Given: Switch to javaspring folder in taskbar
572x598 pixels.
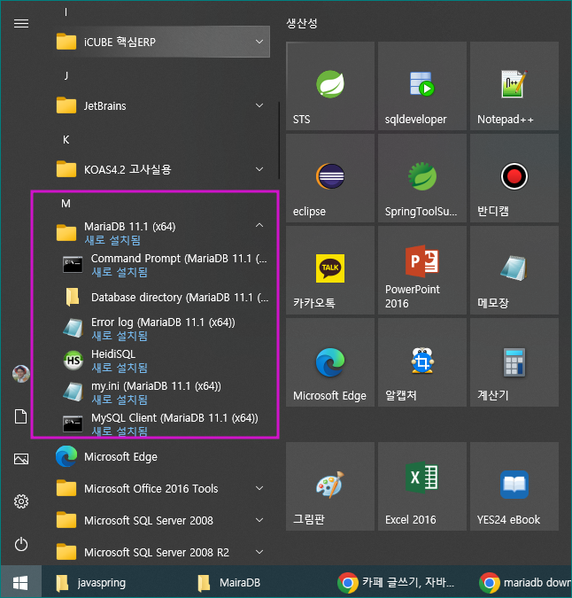Looking at the screenshot, I should (x=91, y=582).
